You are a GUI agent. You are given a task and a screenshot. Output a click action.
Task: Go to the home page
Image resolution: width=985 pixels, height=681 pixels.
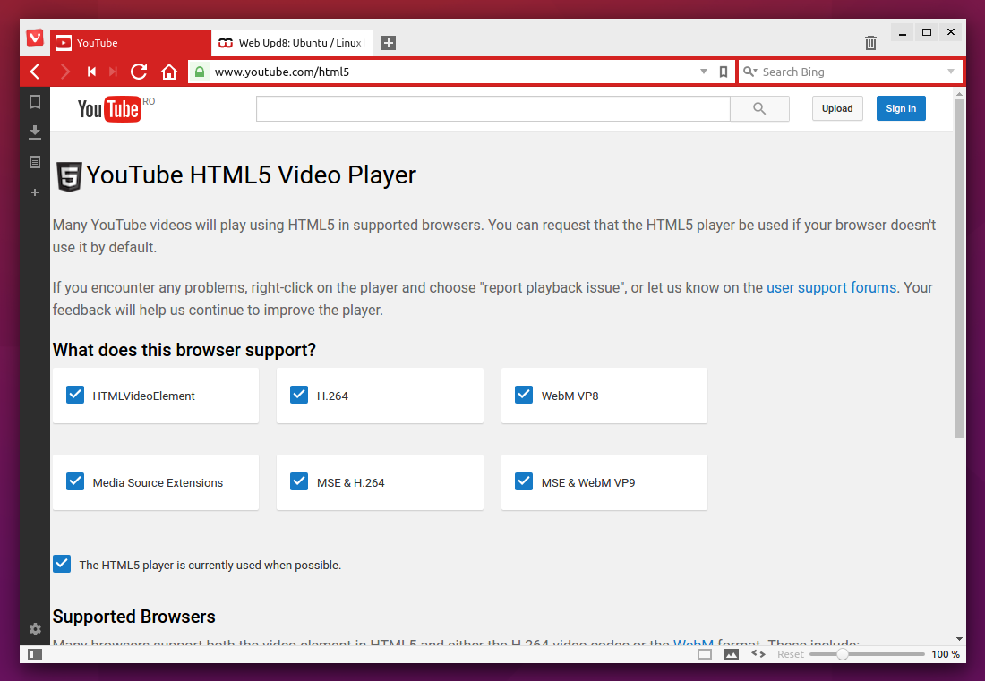click(x=169, y=72)
